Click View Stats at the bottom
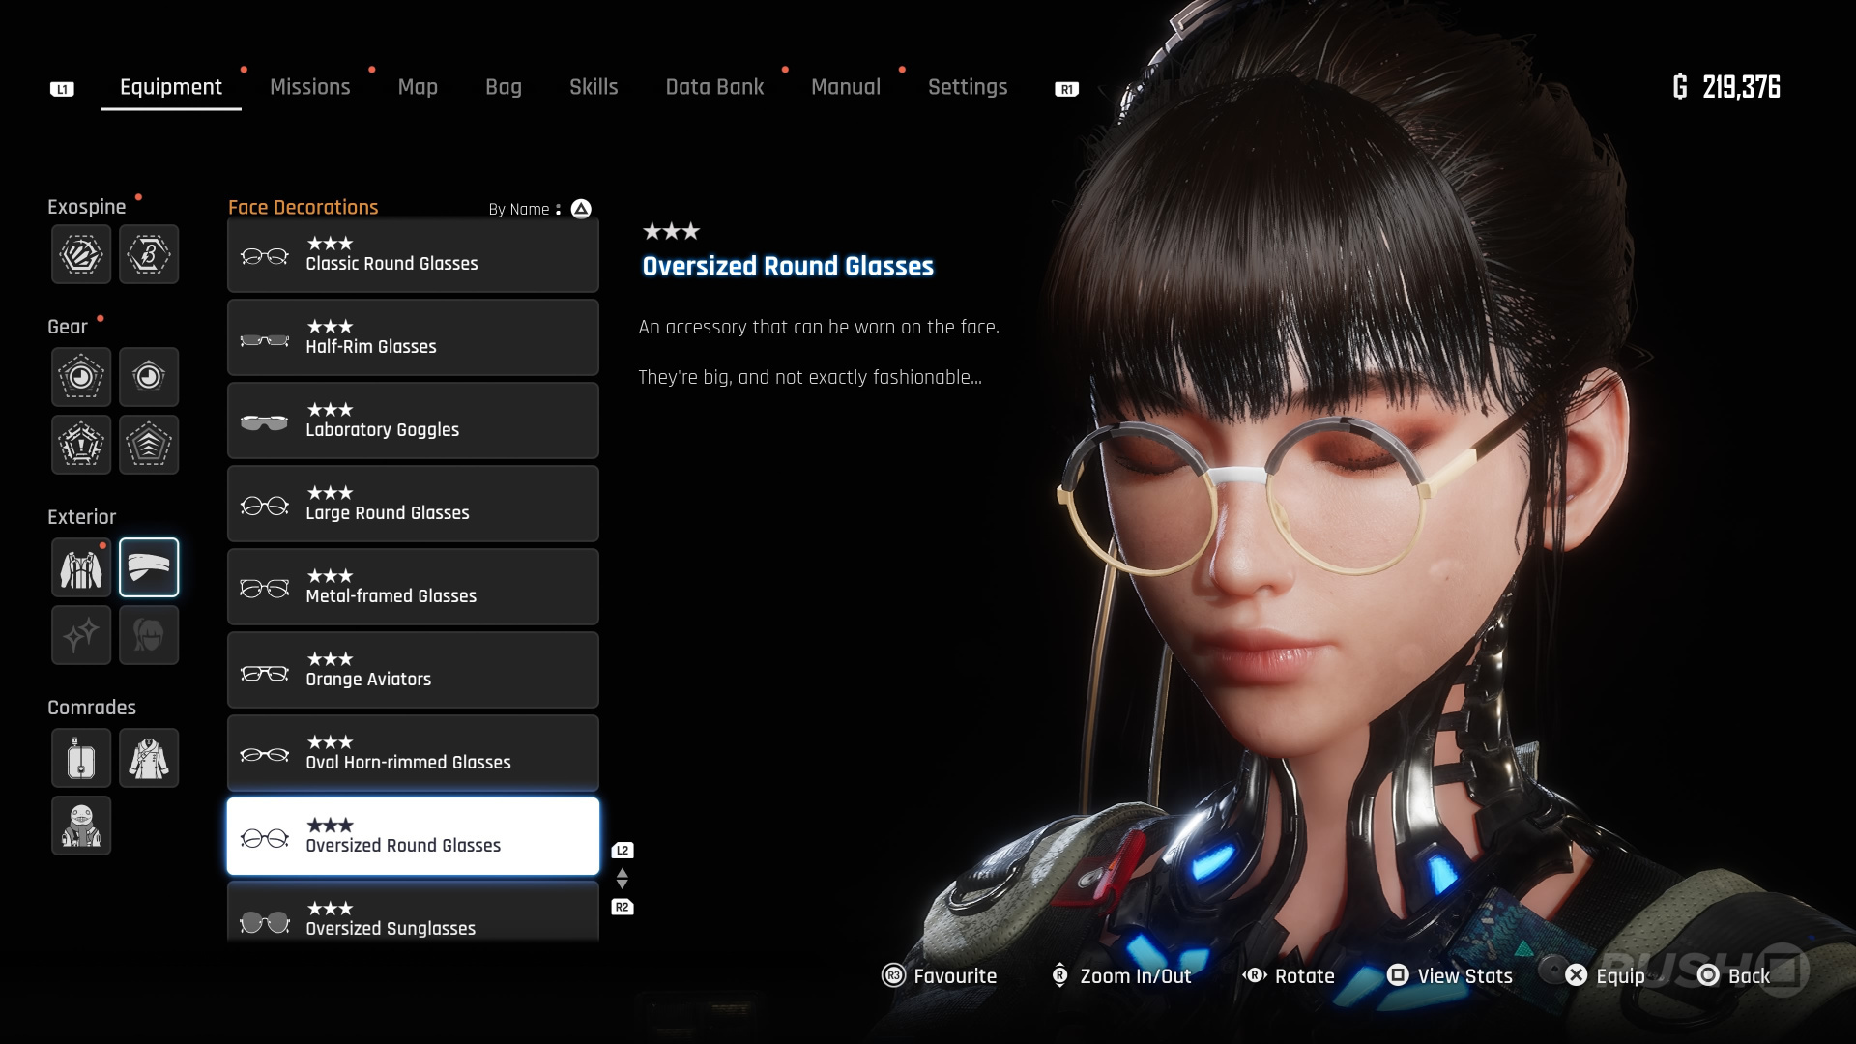Image resolution: width=1856 pixels, height=1044 pixels. coord(1450,975)
